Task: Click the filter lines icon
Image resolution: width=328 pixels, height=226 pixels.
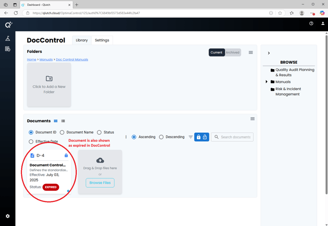Action: [190, 137]
